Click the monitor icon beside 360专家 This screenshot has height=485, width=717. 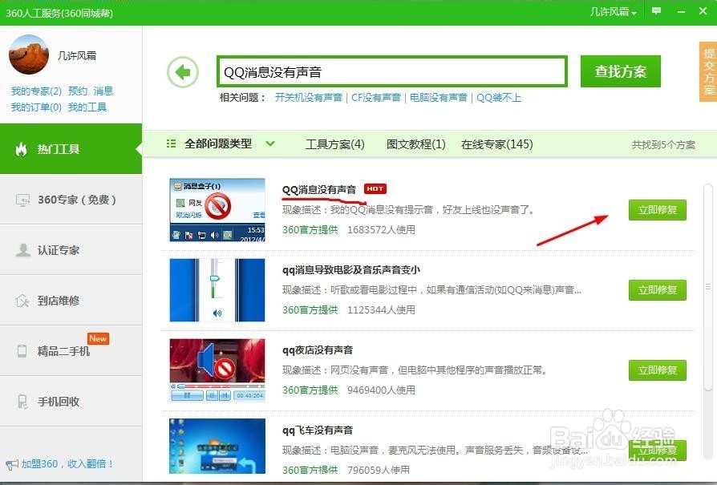22,200
